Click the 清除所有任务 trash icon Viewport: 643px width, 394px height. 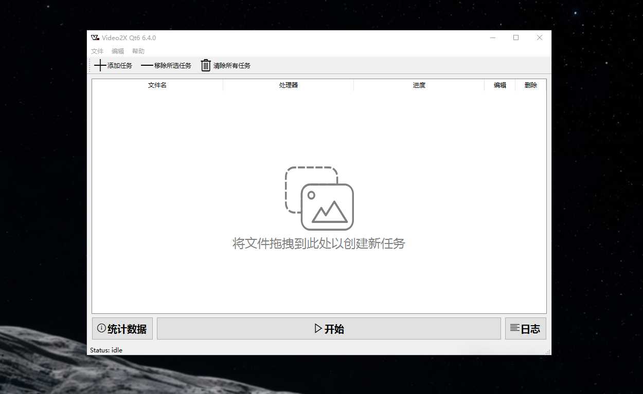(x=206, y=65)
